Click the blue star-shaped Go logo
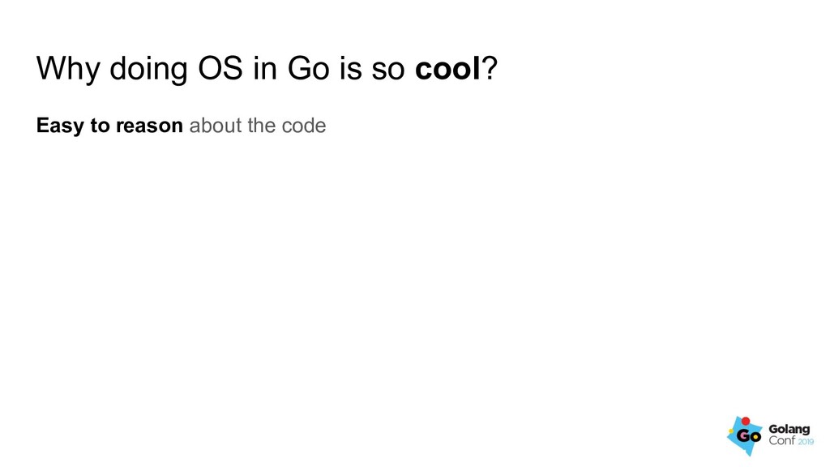 click(x=744, y=436)
